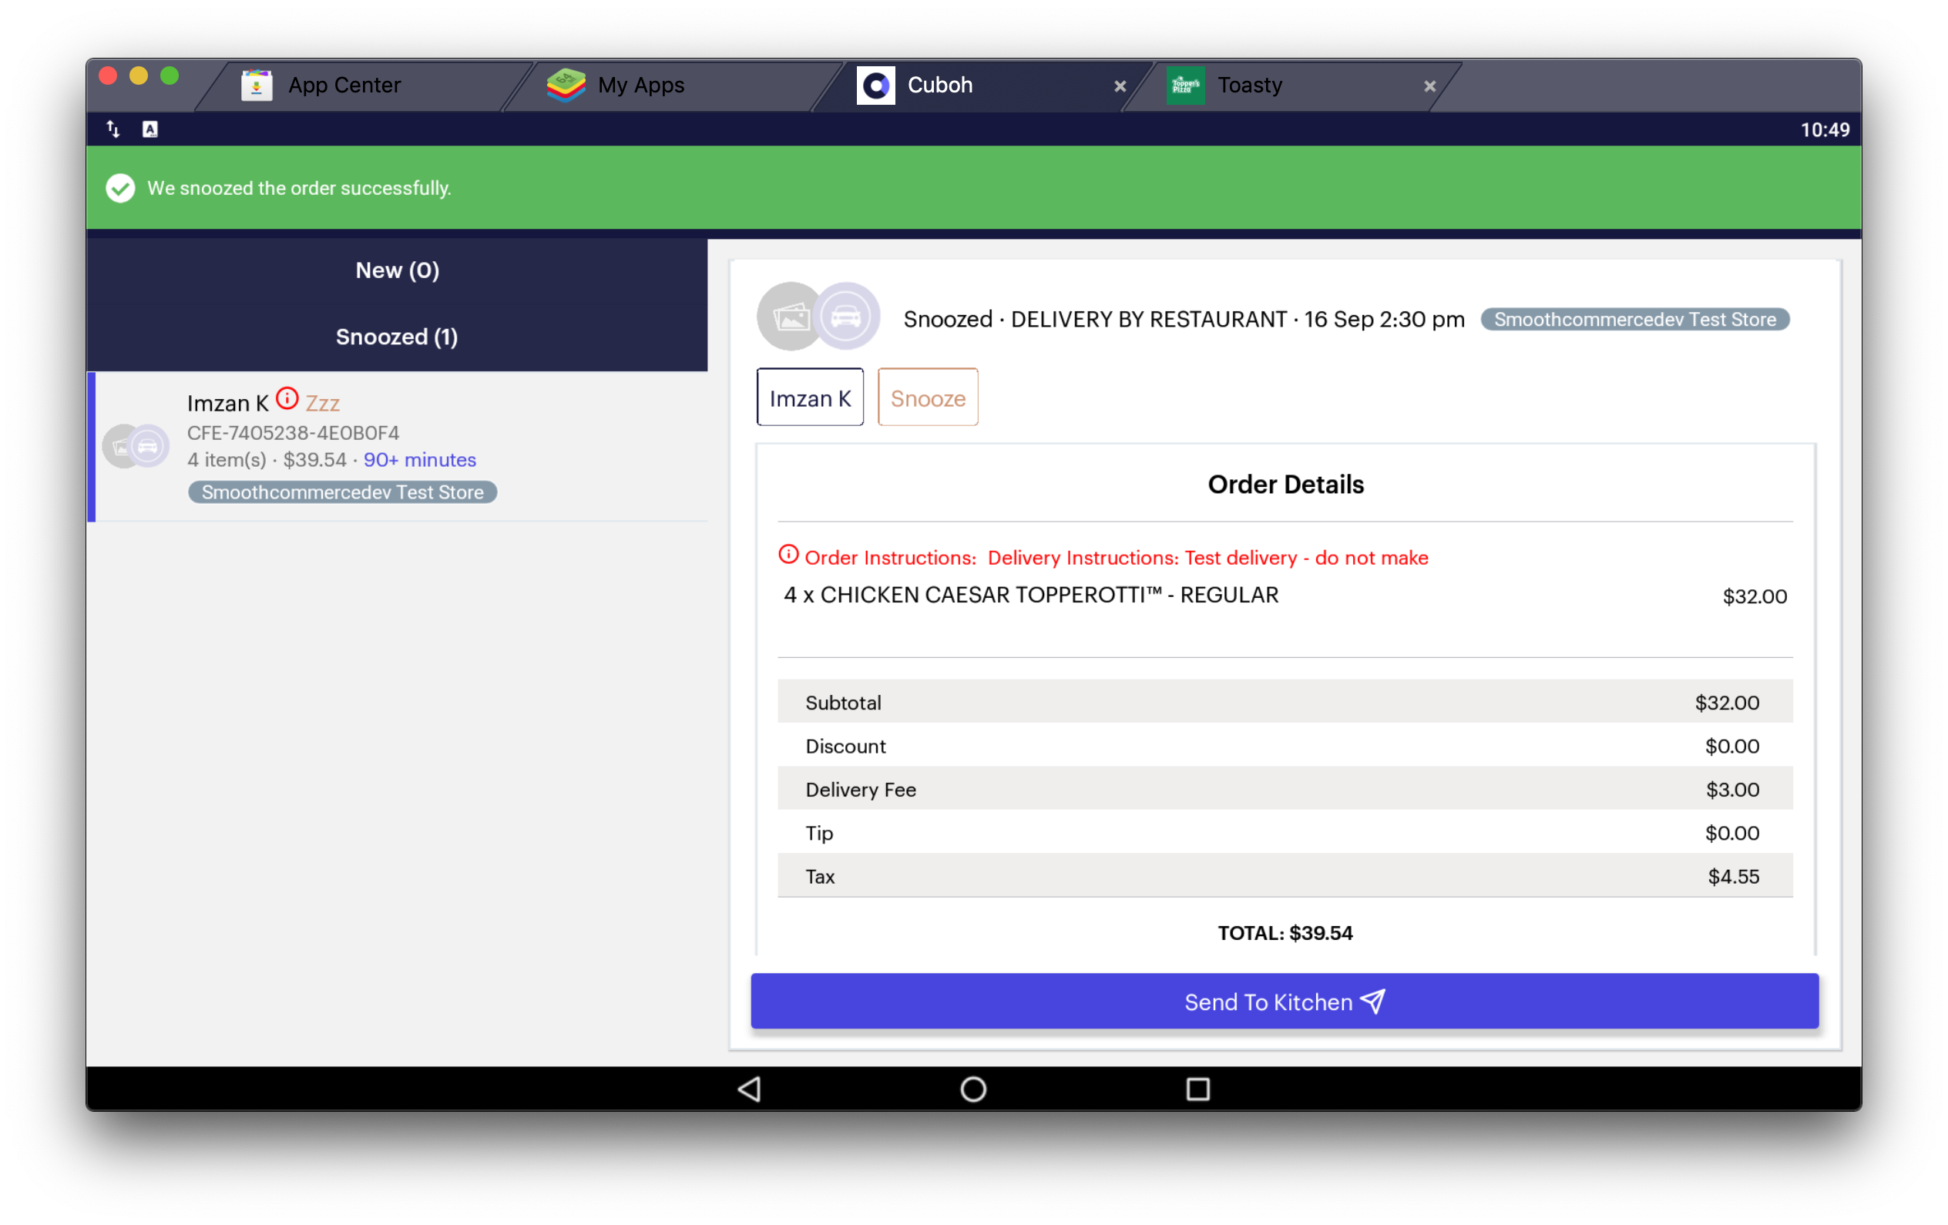Switch to the Toasty tab

[1250, 85]
